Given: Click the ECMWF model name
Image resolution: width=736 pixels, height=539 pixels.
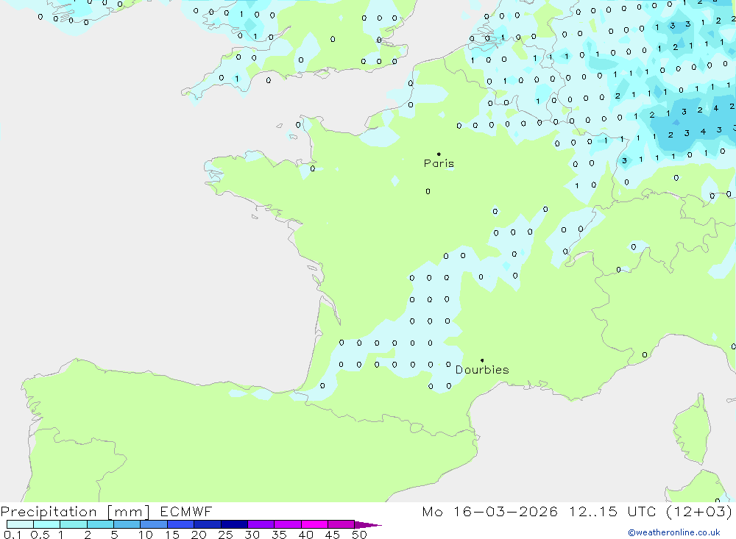Looking at the screenshot, I should pos(186,511).
